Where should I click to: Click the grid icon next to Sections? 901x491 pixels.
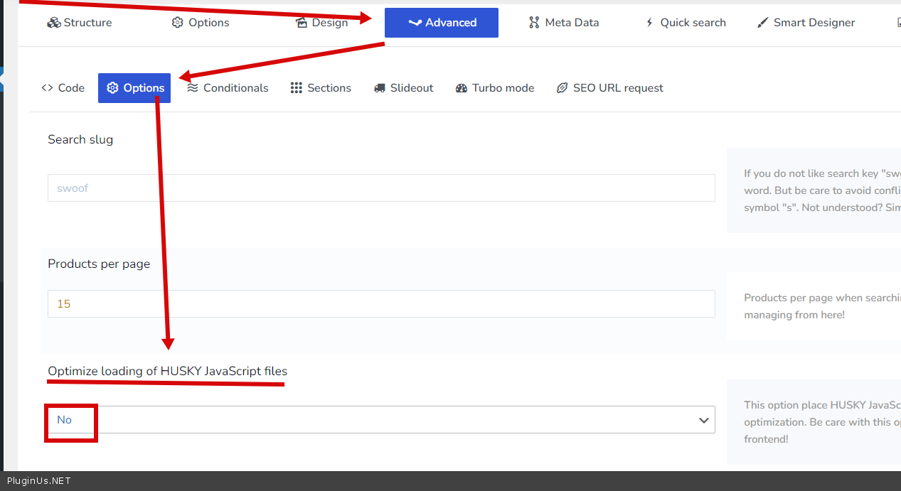point(297,88)
